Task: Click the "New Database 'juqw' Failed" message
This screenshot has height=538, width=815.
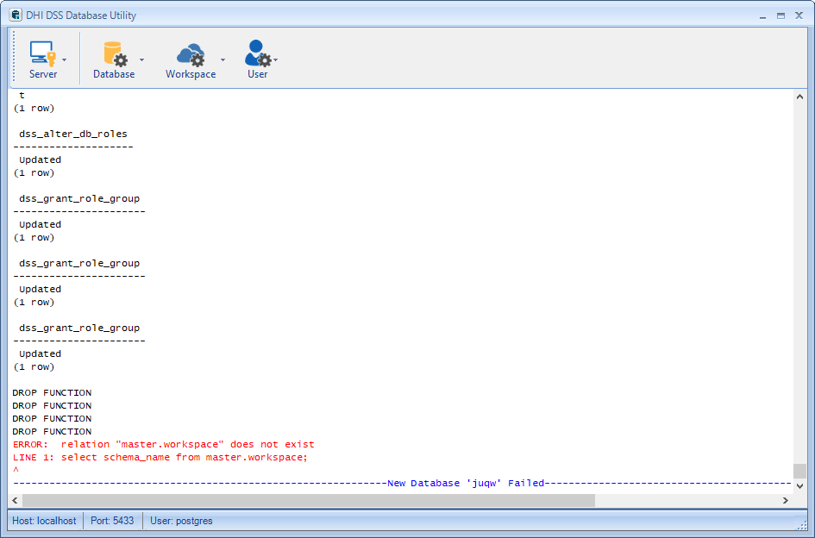Action: [x=466, y=484]
